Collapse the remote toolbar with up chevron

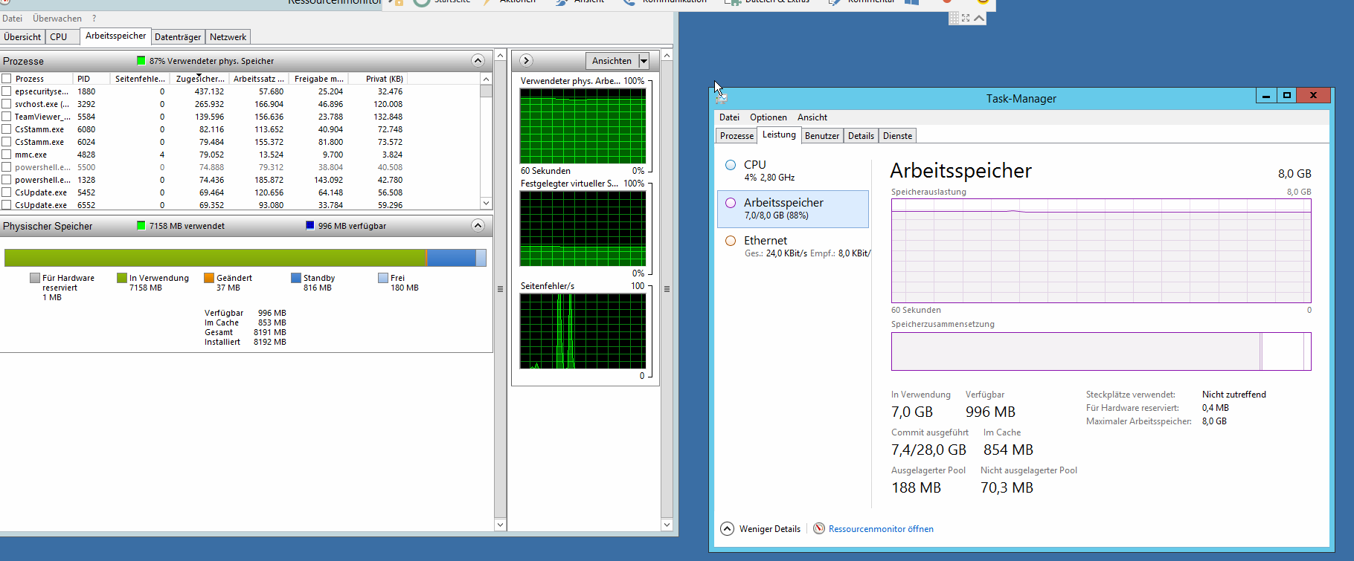pos(979,18)
